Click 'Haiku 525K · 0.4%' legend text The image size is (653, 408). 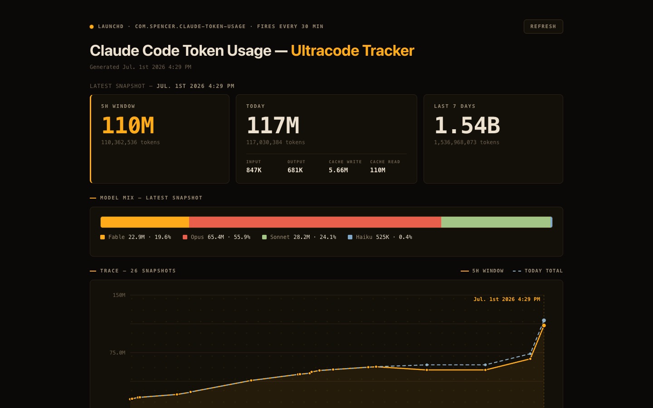[384, 237]
